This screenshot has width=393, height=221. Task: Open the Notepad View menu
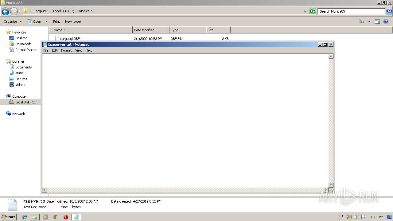coord(79,50)
